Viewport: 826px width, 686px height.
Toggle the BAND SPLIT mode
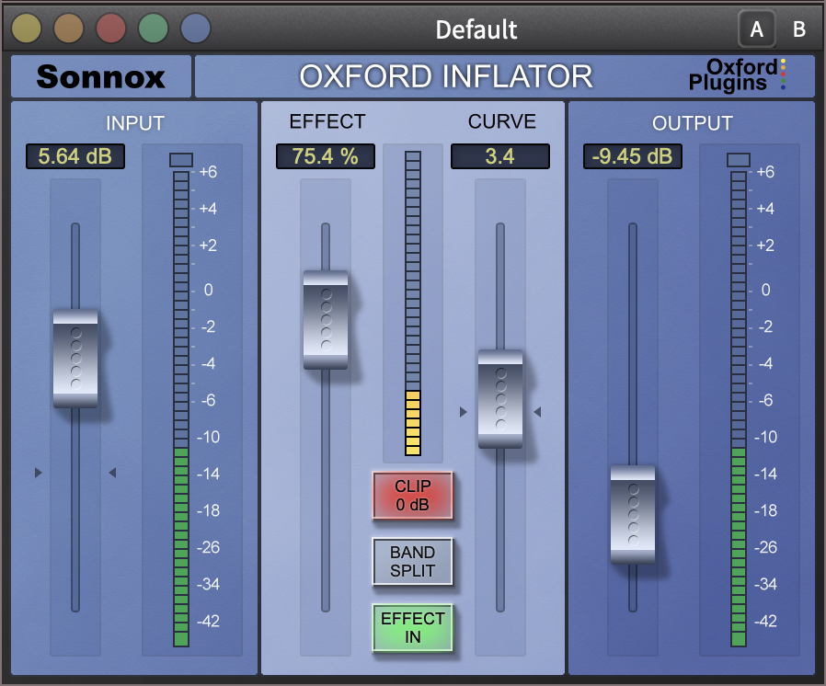coord(412,562)
